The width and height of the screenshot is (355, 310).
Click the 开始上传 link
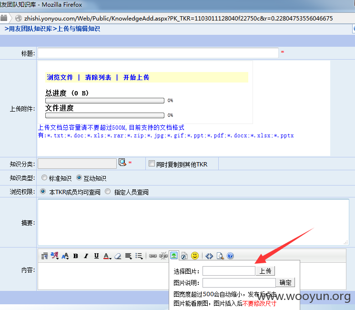[x=136, y=77]
